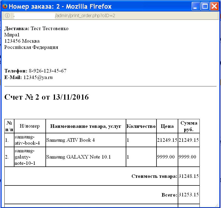Viewport: 221px width, 208px height.
Task: Minimize the Firefox order window
Action: [196, 6]
